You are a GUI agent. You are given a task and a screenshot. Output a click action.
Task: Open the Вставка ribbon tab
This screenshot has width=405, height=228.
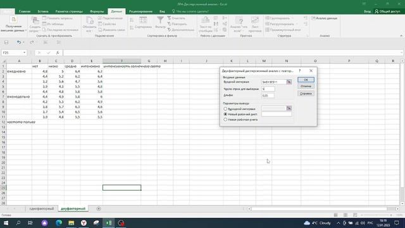pyautogui.click(x=43, y=11)
